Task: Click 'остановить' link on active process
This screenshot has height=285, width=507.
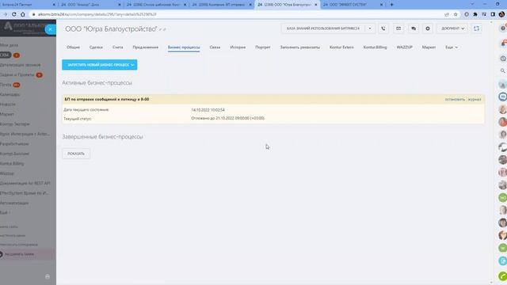Action: click(x=455, y=100)
